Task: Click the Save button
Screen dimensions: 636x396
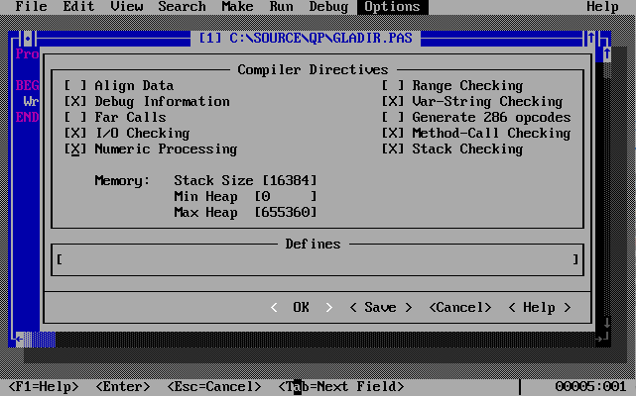Action: coord(380,308)
